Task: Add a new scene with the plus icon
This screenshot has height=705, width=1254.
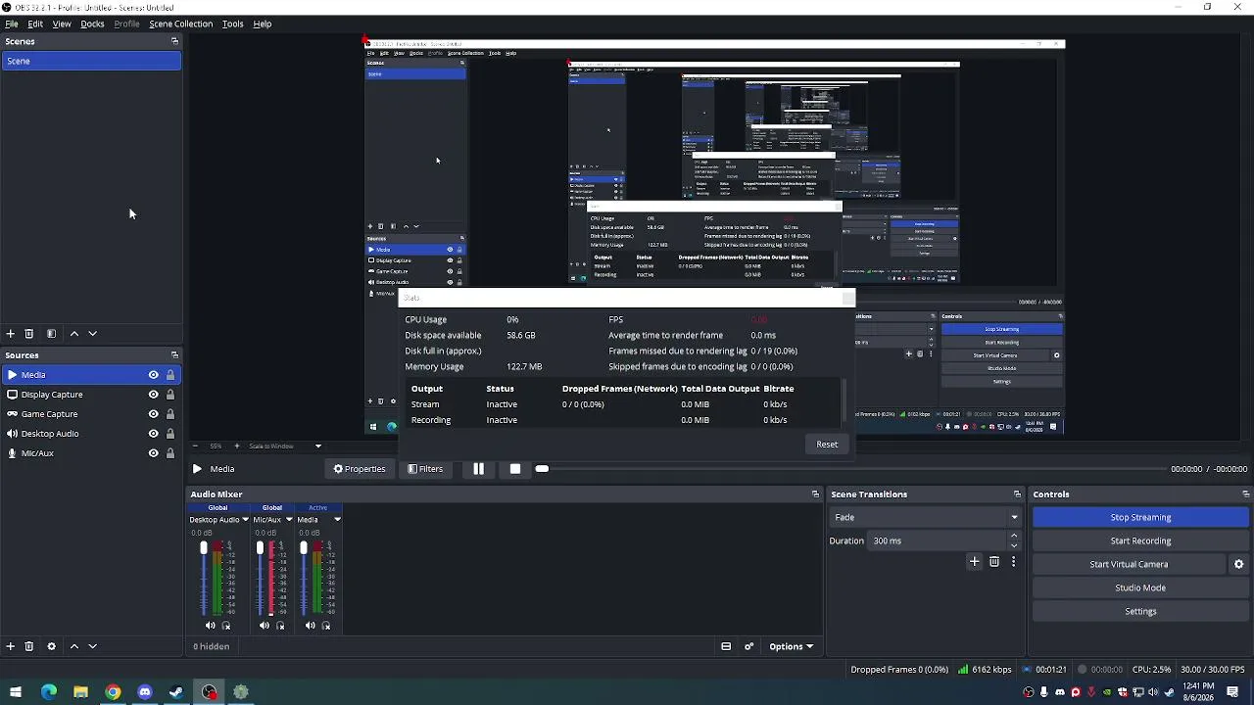Action: [x=10, y=334]
